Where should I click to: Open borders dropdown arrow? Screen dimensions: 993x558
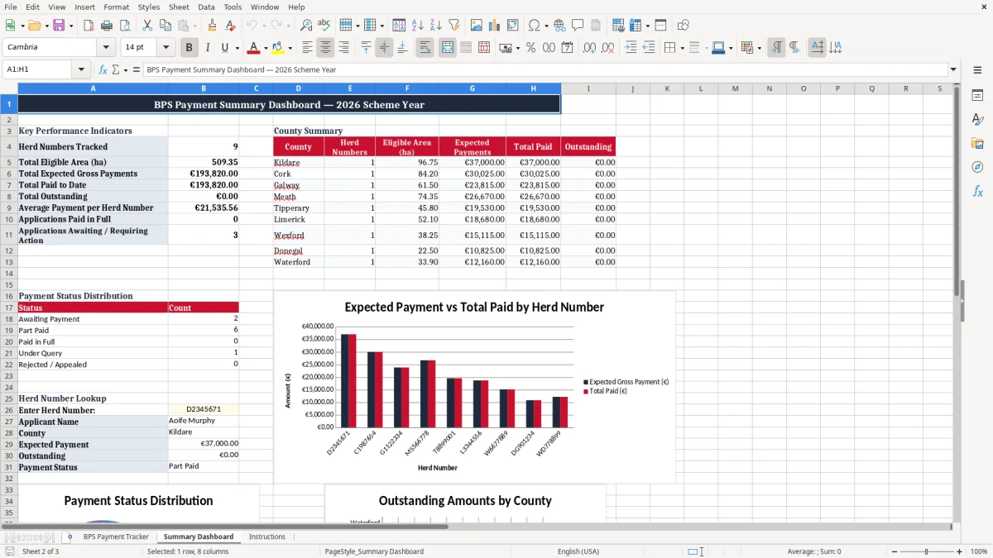tap(684, 48)
